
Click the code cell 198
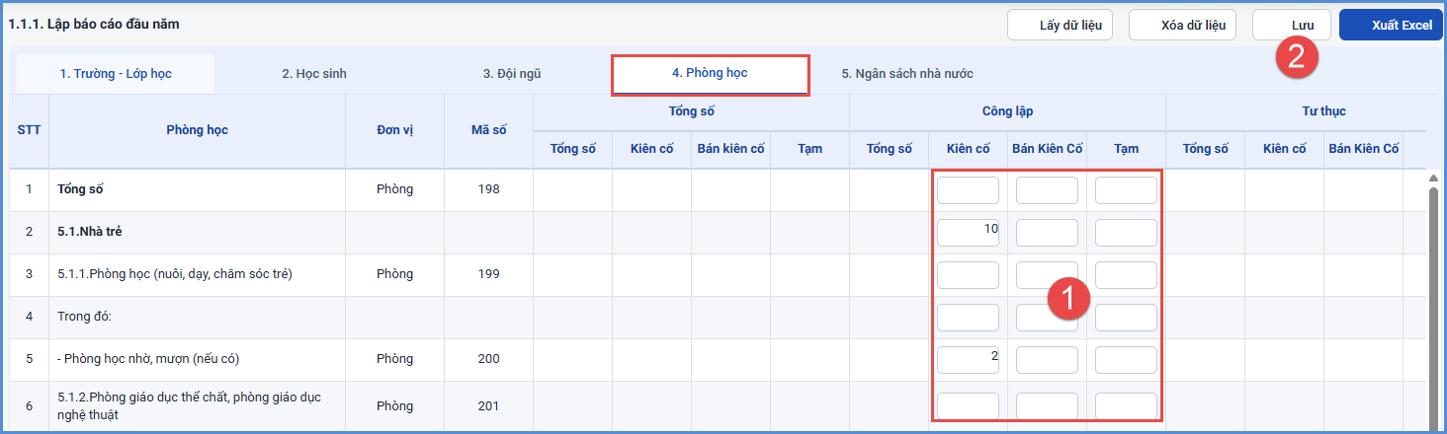tap(489, 189)
